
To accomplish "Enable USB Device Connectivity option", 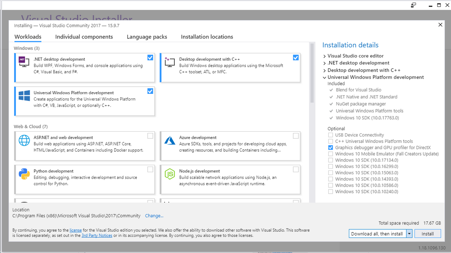I will click(x=330, y=135).
